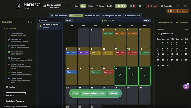
Task: Expand the Logística panel to fullscreen
Action: 32,22
